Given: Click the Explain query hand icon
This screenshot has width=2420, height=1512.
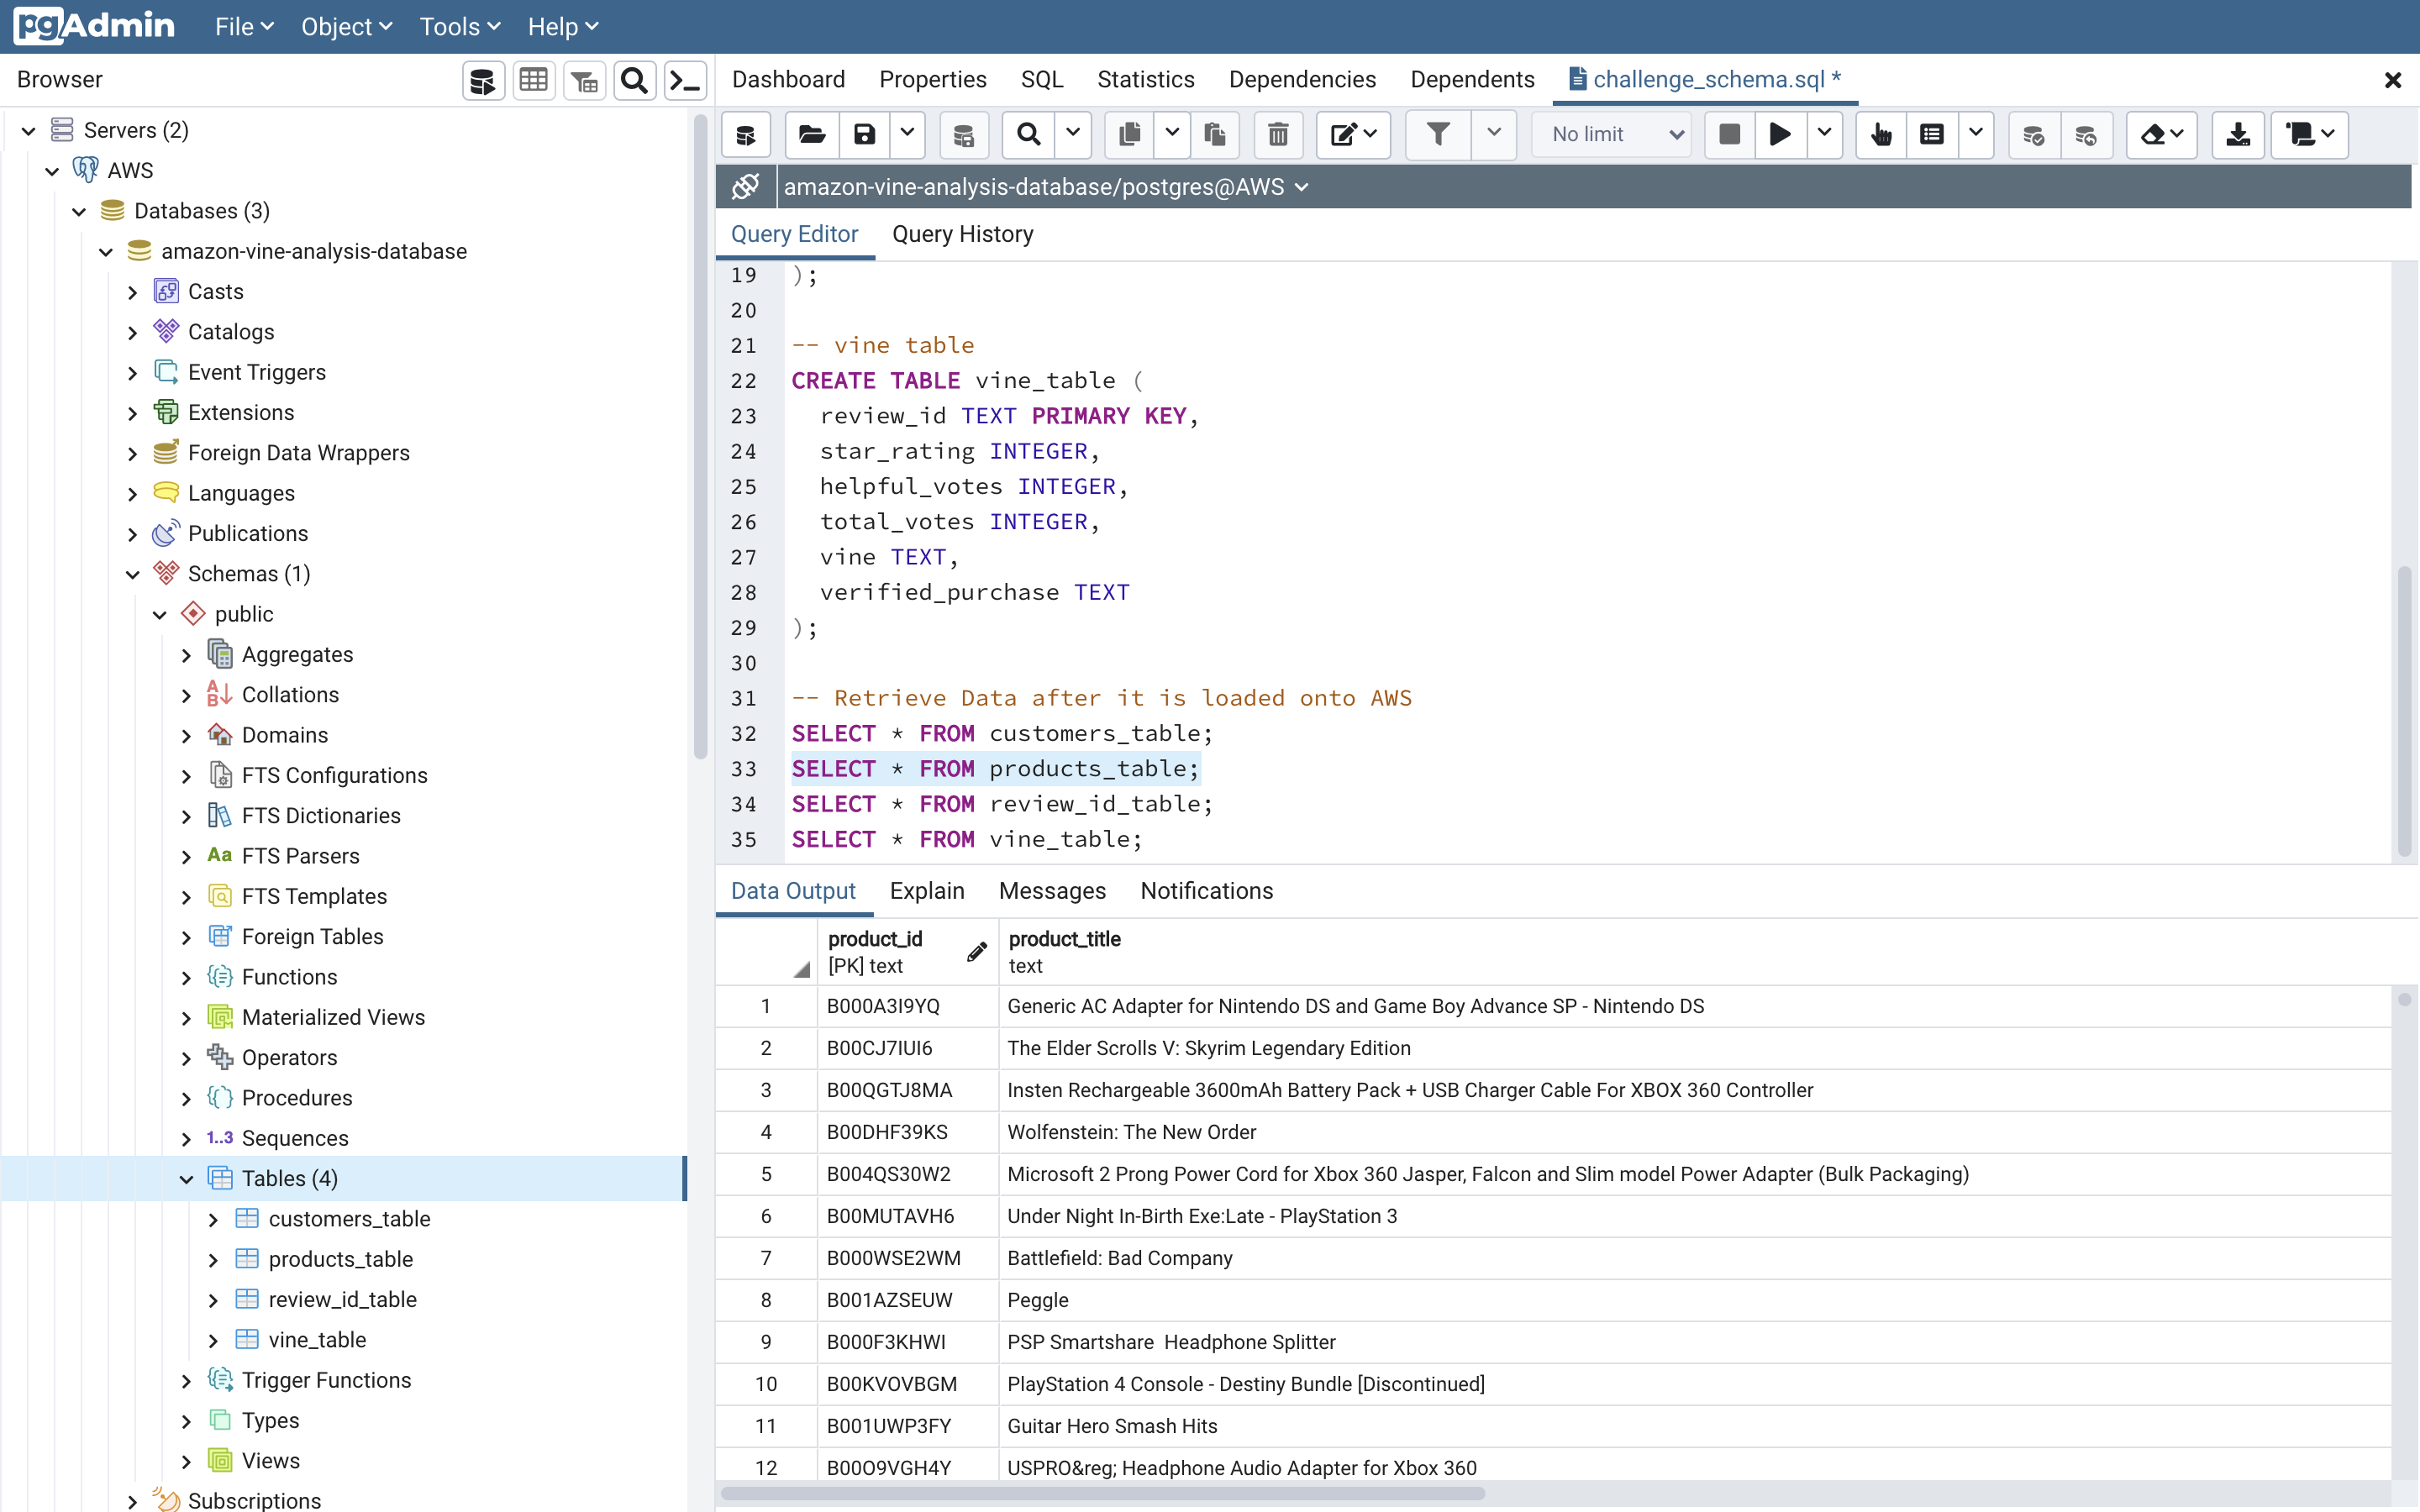Looking at the screenshot, I should tap(1880, 134).
